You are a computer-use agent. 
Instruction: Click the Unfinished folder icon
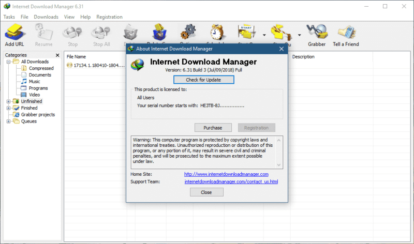pyautogui.click(x=17, y=101)
